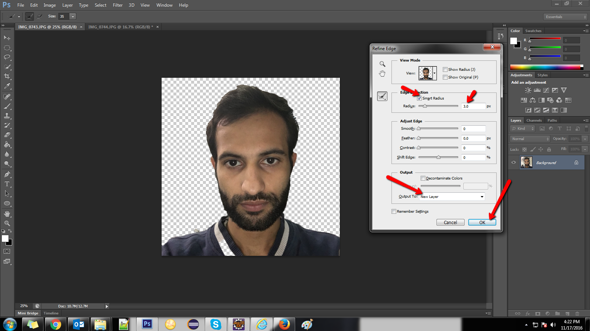The height and width of the screenshot is (331, 590).
Task: Open Skype from the taskbar
Action: [x=216, y=324]
